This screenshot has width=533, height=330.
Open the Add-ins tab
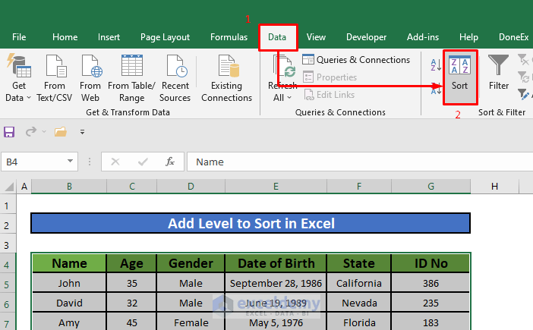coord(423,37)
